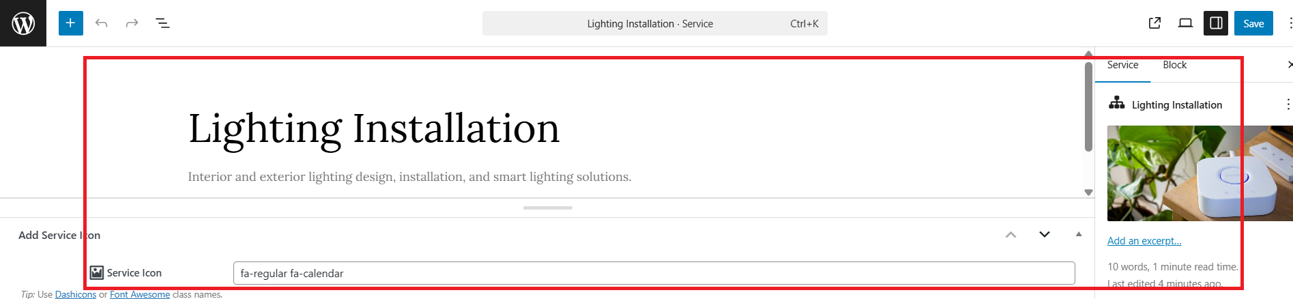This screenshot has height=299, width=1293.
Task: Click the Add an excerpt link
Action: pos(1144,241)
